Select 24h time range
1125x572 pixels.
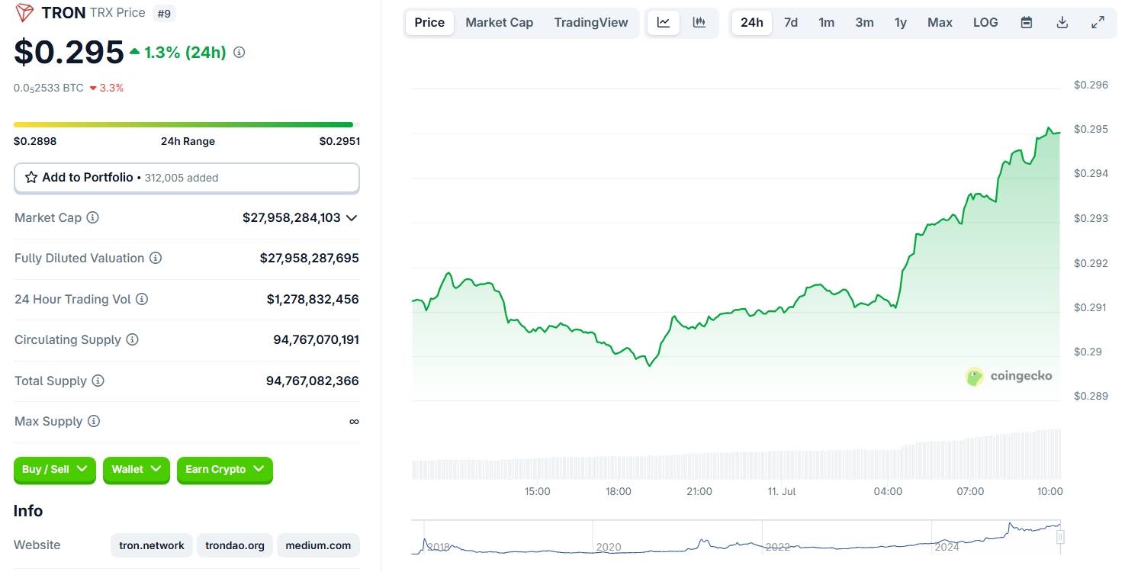[x=752, y=23]
